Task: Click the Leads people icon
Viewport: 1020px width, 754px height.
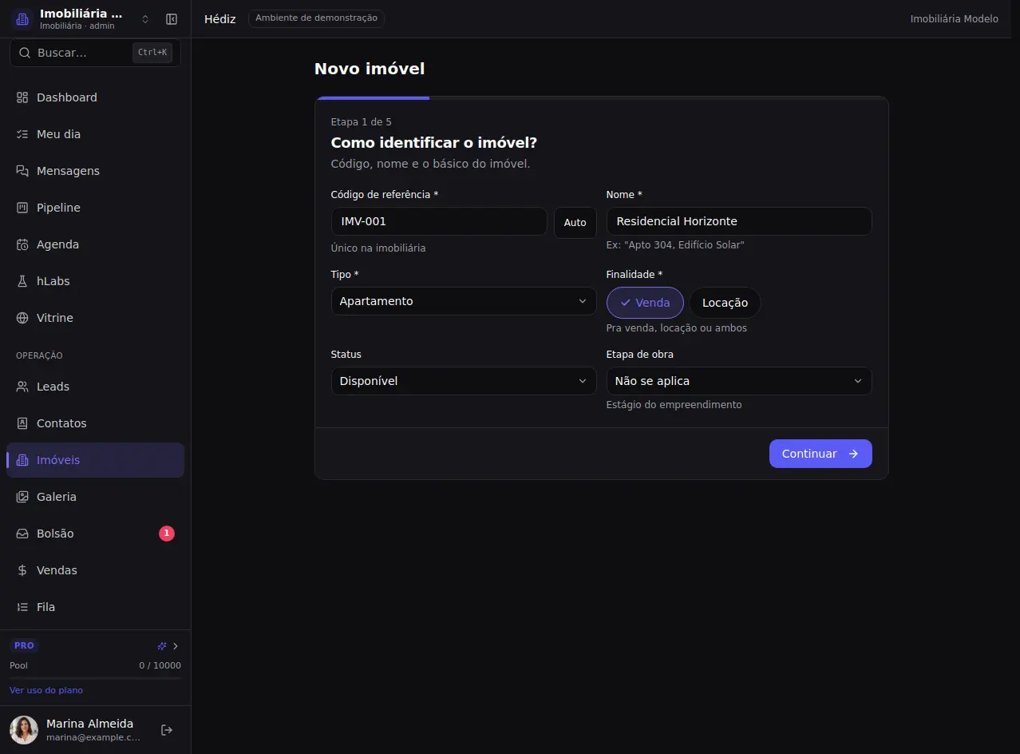Action: (22, 387)
